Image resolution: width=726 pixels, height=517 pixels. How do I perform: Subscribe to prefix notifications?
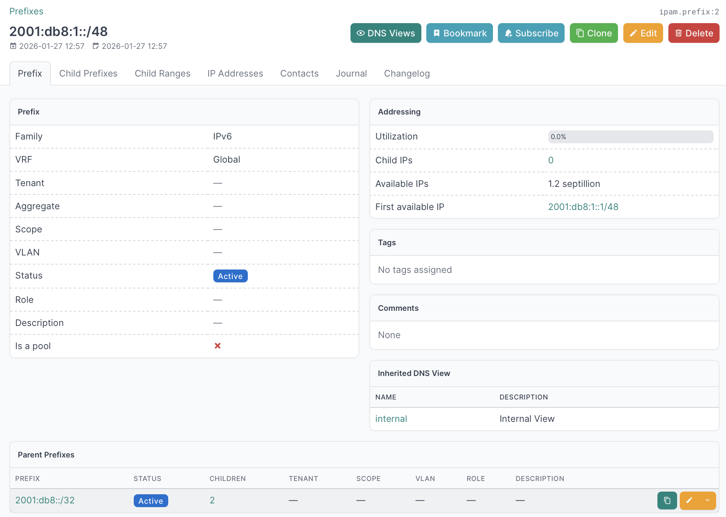tap(531, 33)
